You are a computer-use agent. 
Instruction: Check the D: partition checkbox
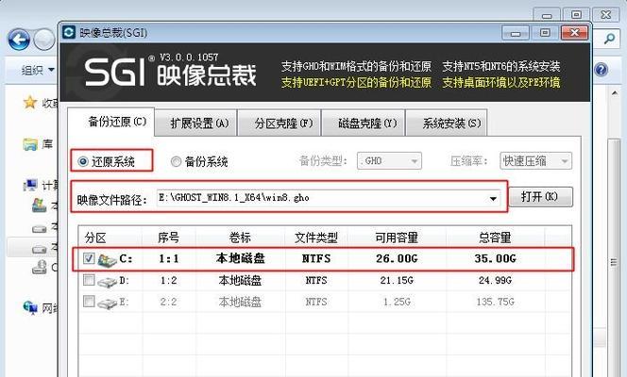coord(89,280)
